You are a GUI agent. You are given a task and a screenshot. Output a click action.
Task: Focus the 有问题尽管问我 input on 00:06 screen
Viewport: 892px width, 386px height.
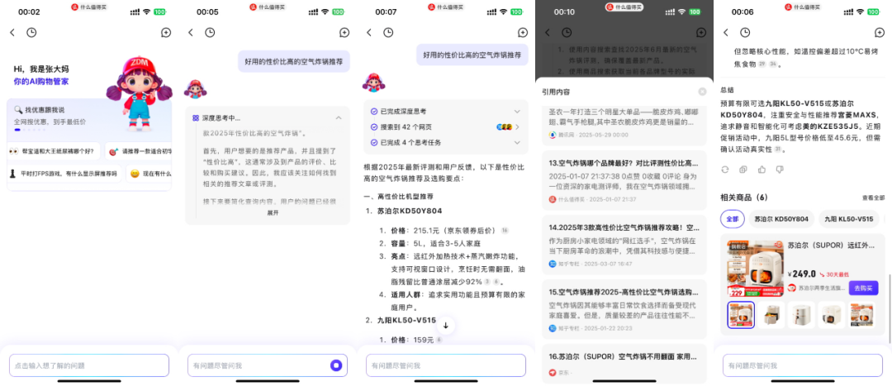point(803,365)
